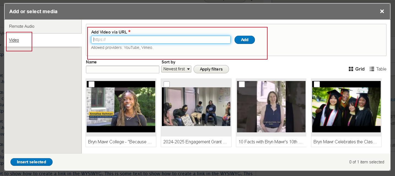This screenshot has height=176, width=395.
Task: Focus the Add Video via URL field
Action: point(161,40)
